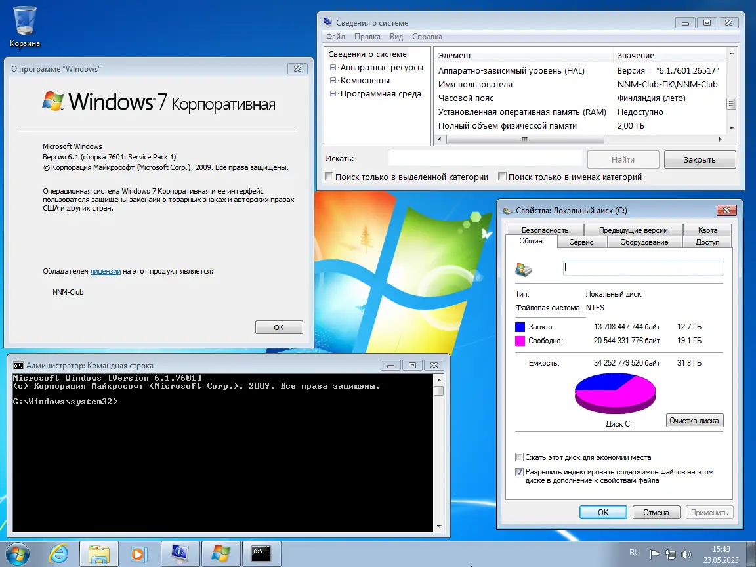Screen dimensions: 756x567
Task: Open the volume speaker tray icon
Action: (686, 555)
